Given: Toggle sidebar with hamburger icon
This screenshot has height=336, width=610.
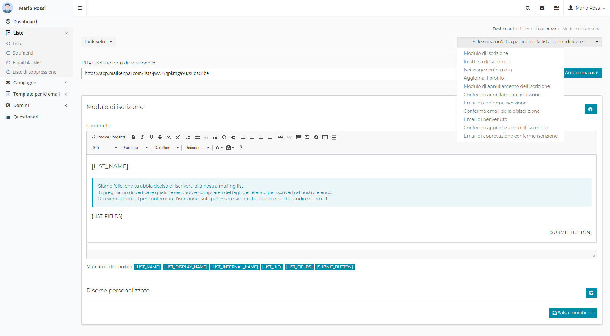Looking at the screenshot, I should tap(80, 8).
